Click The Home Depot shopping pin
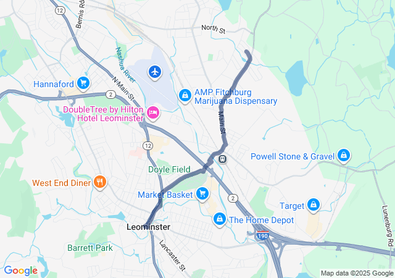395x278 pixels. point(220,219)
